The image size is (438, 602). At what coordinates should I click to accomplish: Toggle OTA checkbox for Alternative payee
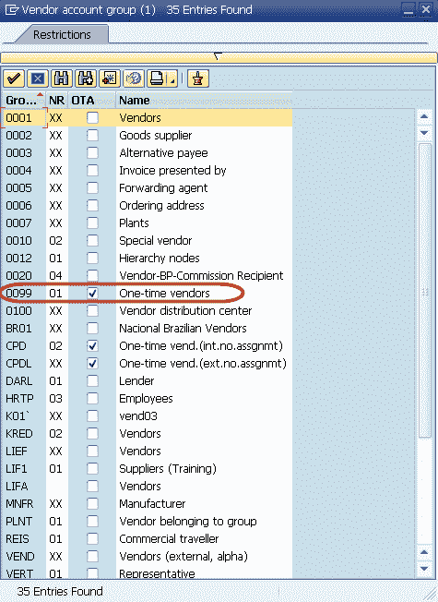point(92,152)
